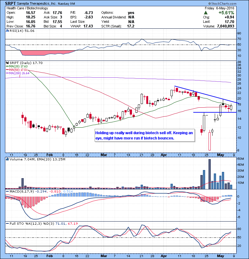The image size is (249, 259).
Task: Click the MACD histogram value 0.516
Action: pyautogui.click(x=68, y=192)
